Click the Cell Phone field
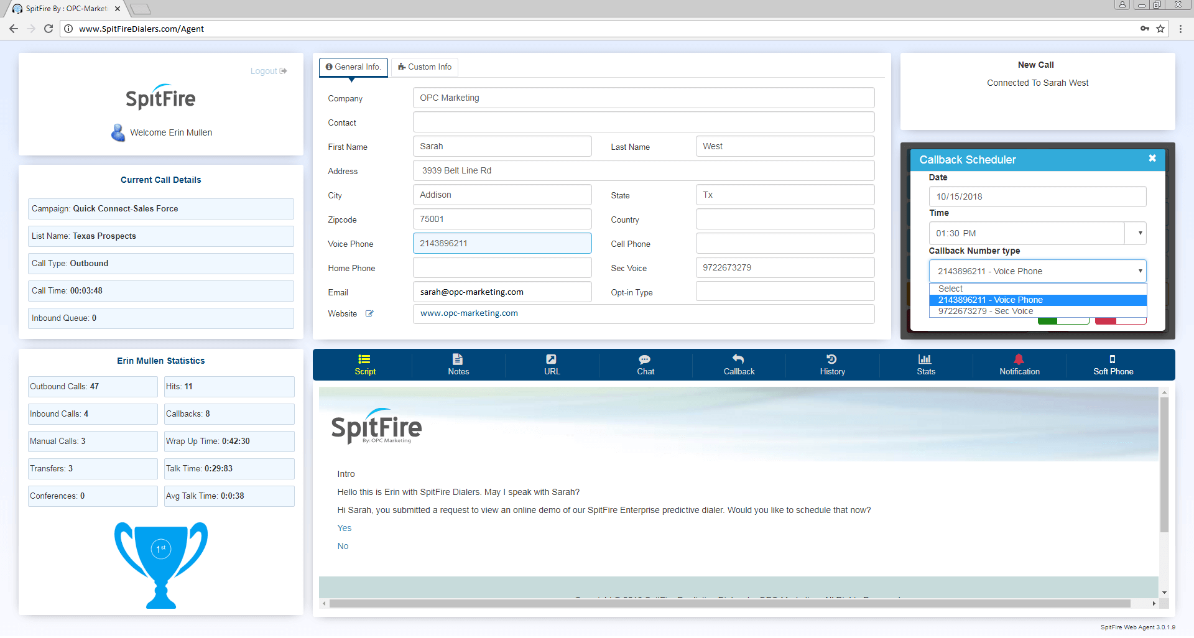 [x=785, y=243]
